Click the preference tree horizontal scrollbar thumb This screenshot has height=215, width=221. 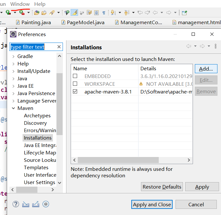click(27, 190)
